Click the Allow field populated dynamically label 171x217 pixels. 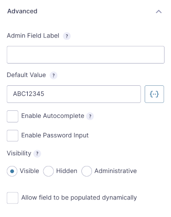tap(79, 198)
